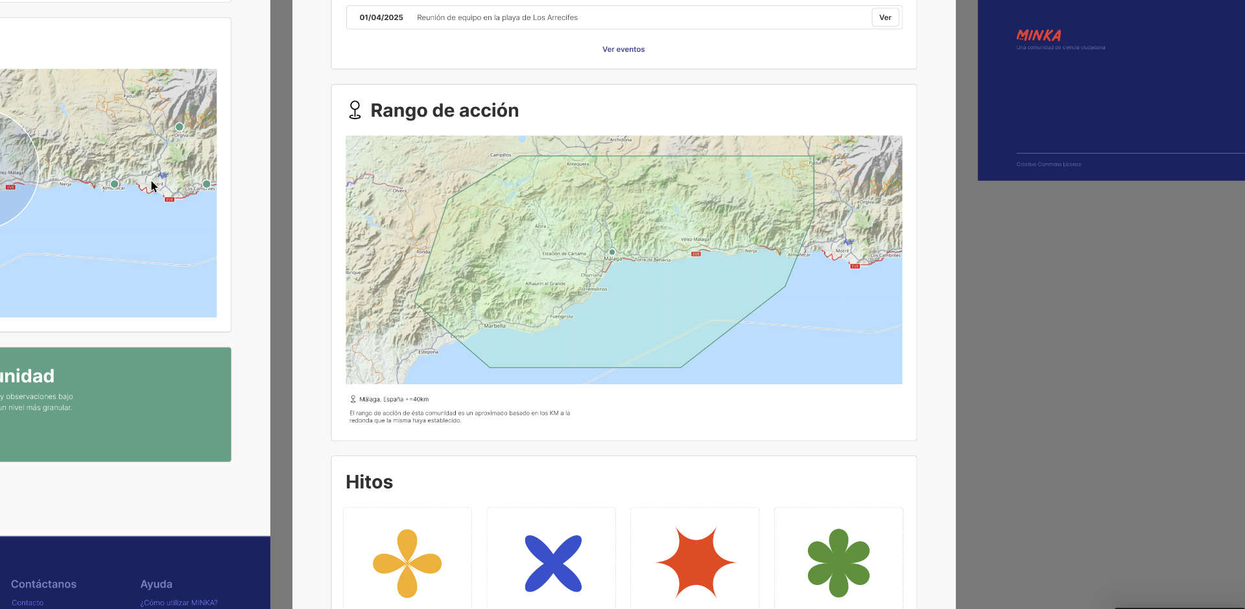1245x609 pixels.
Task: Click the Contáctanos heading in the left footer
Action: pos(43,584)
